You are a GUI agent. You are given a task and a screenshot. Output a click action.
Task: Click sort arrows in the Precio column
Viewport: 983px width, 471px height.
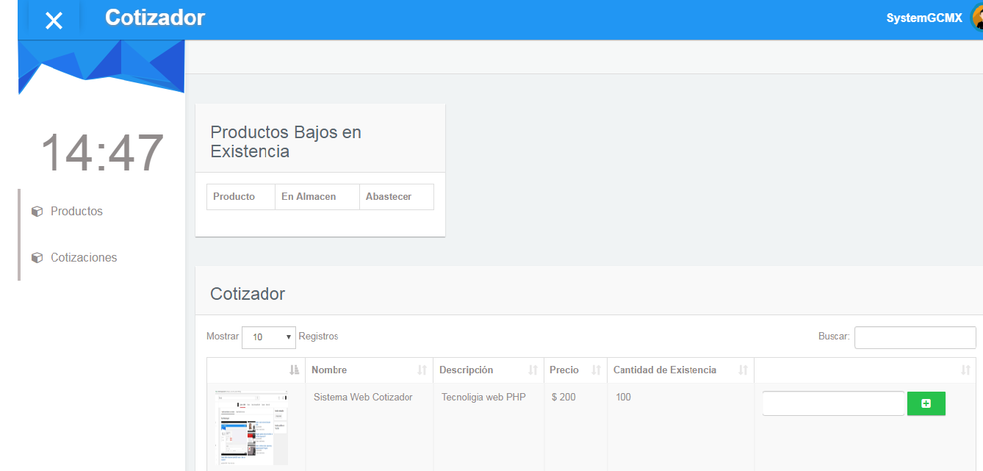[x=596, y=370]
